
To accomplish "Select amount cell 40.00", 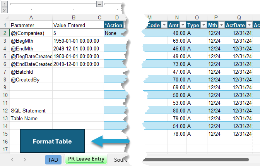I will [177, 33].
